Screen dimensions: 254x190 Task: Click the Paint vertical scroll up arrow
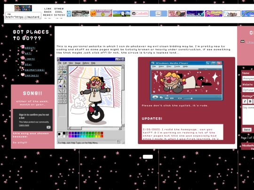[123, 67]
